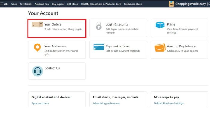The image size is (210, 120).
Task: Select Buy Again from the top navigation
Action: coord(58,4)
